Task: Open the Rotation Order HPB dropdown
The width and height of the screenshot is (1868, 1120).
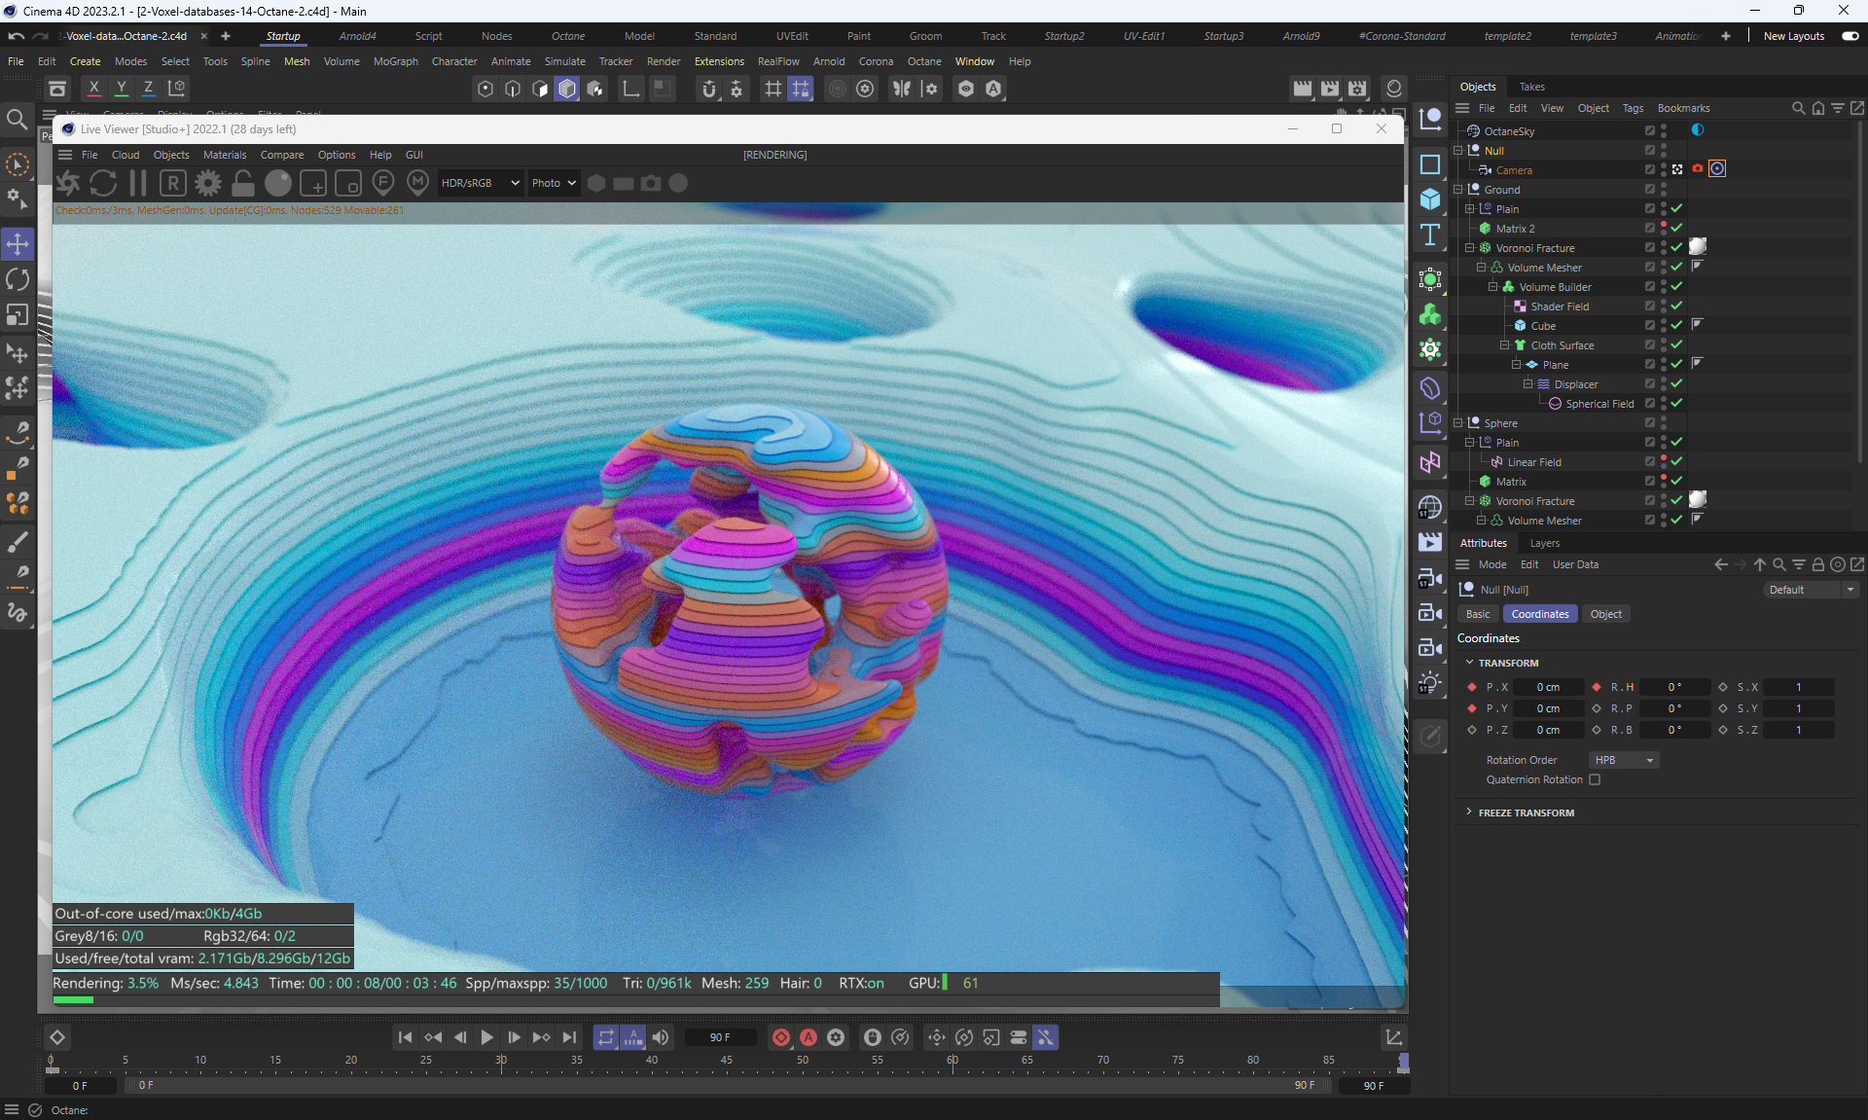Action: coord(1623,760)
